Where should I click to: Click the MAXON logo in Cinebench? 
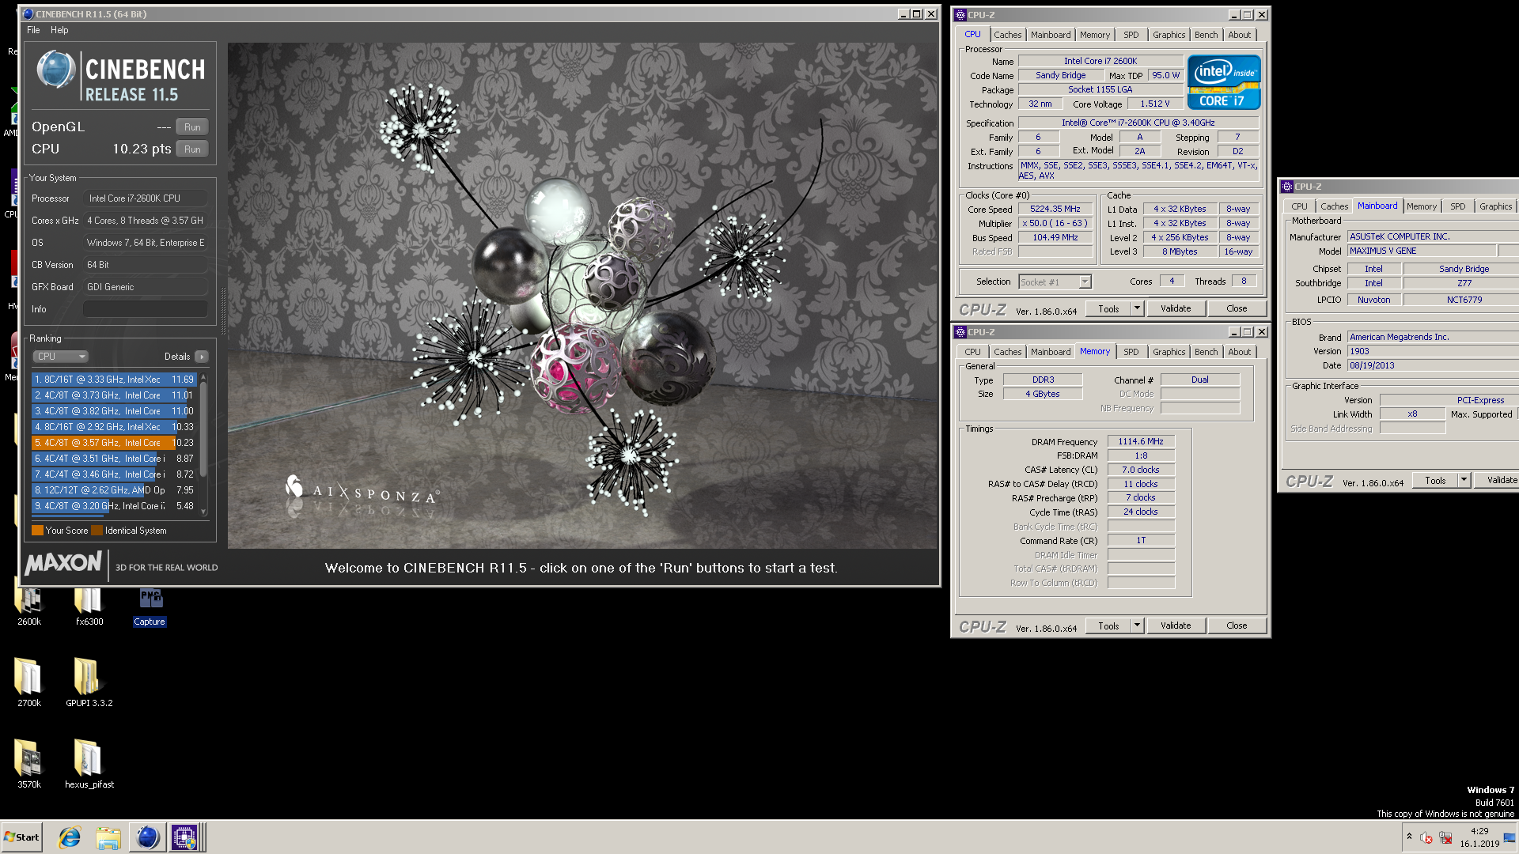click(x=63, y=563)
